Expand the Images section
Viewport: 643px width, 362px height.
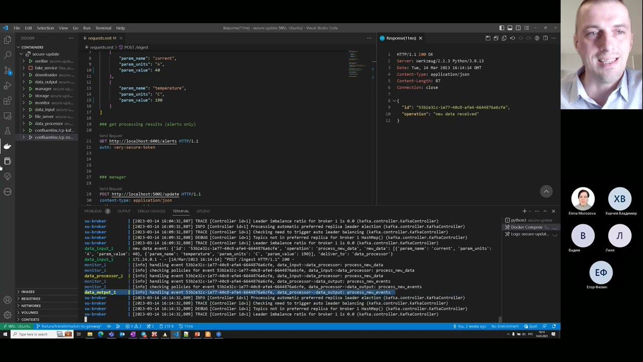(x=28, y=292)
